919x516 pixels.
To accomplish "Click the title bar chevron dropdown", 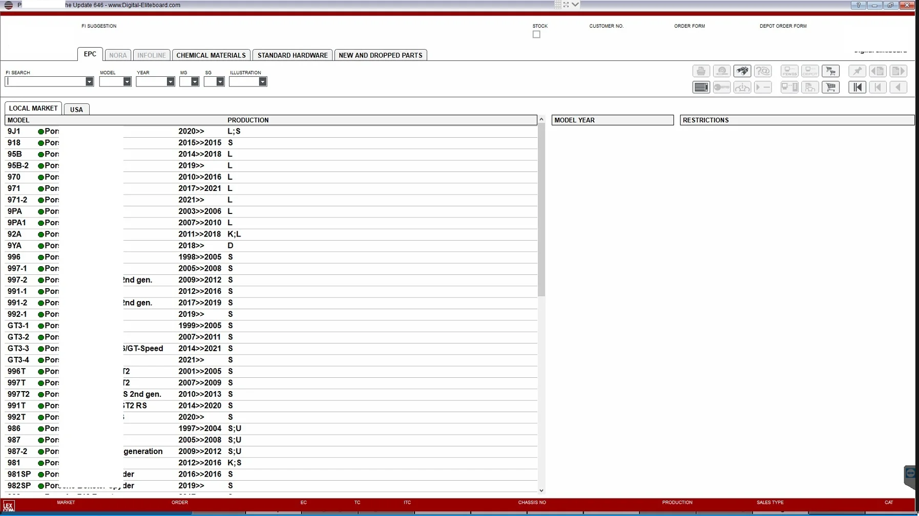I will tap(575, 5).
